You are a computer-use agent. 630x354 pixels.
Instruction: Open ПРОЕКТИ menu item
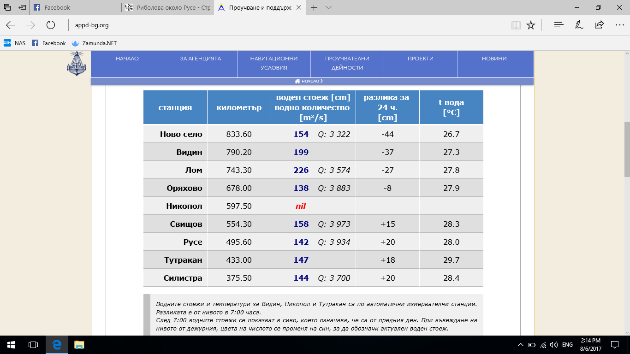point(420,59)
